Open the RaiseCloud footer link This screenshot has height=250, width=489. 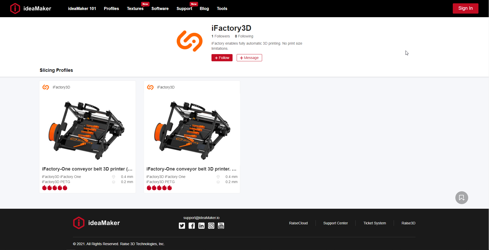(x=298, y=223)
